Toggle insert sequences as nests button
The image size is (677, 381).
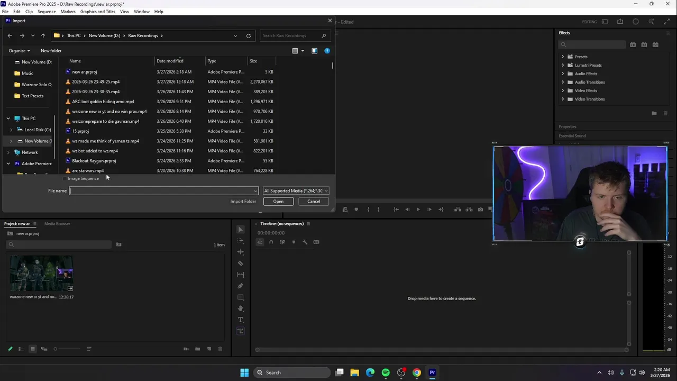coord(260,242)
